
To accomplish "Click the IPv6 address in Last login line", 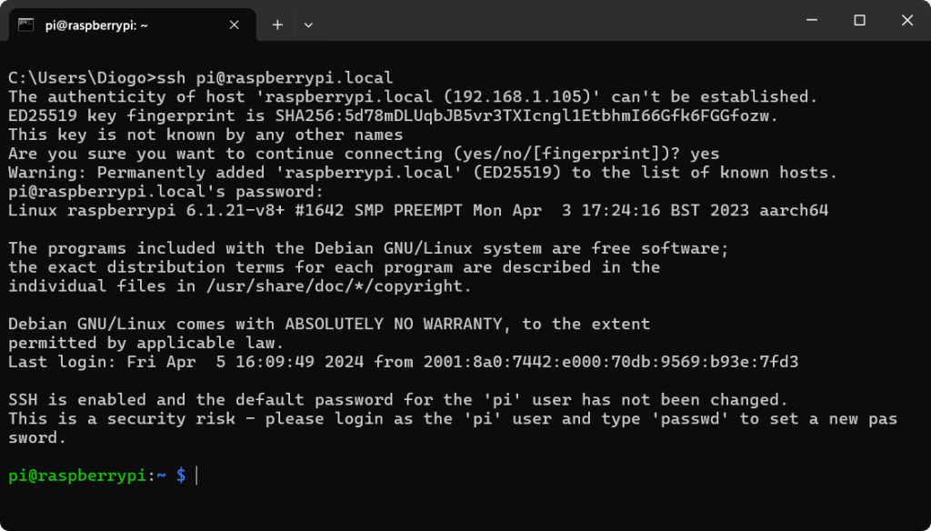I will coord(611,361).
